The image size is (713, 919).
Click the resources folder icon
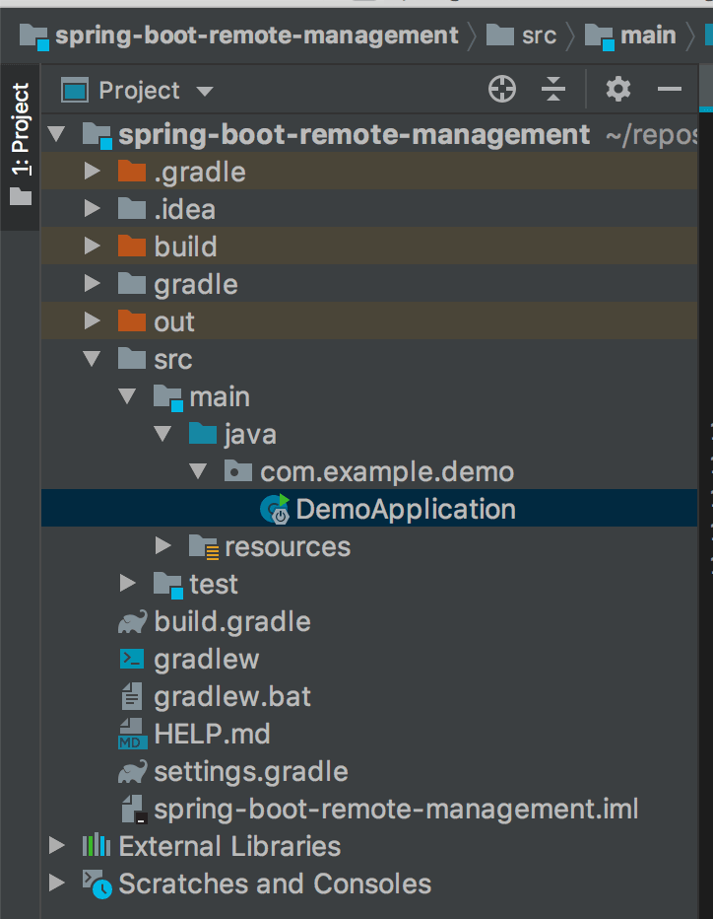click(x=204, y=547)
